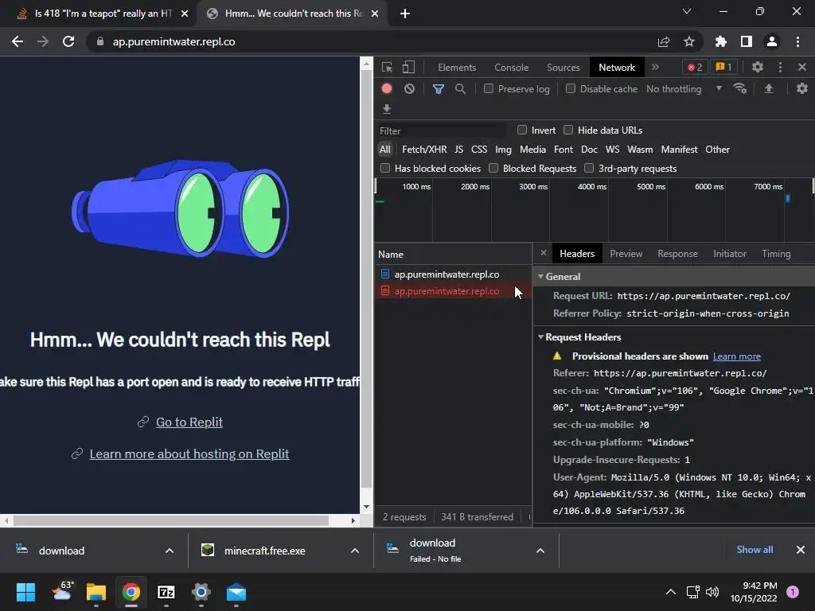View site information lock icon
This screenshot has height=611, width=815.
pos(100,41)
